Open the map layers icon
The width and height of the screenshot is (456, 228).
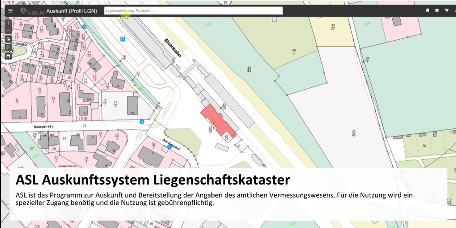[437, 11]
